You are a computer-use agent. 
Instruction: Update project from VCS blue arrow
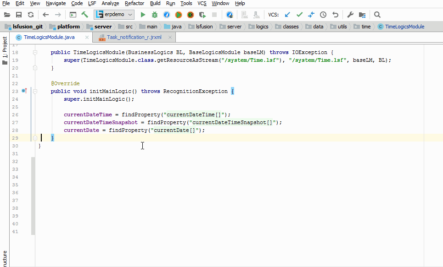coord(287,14)
